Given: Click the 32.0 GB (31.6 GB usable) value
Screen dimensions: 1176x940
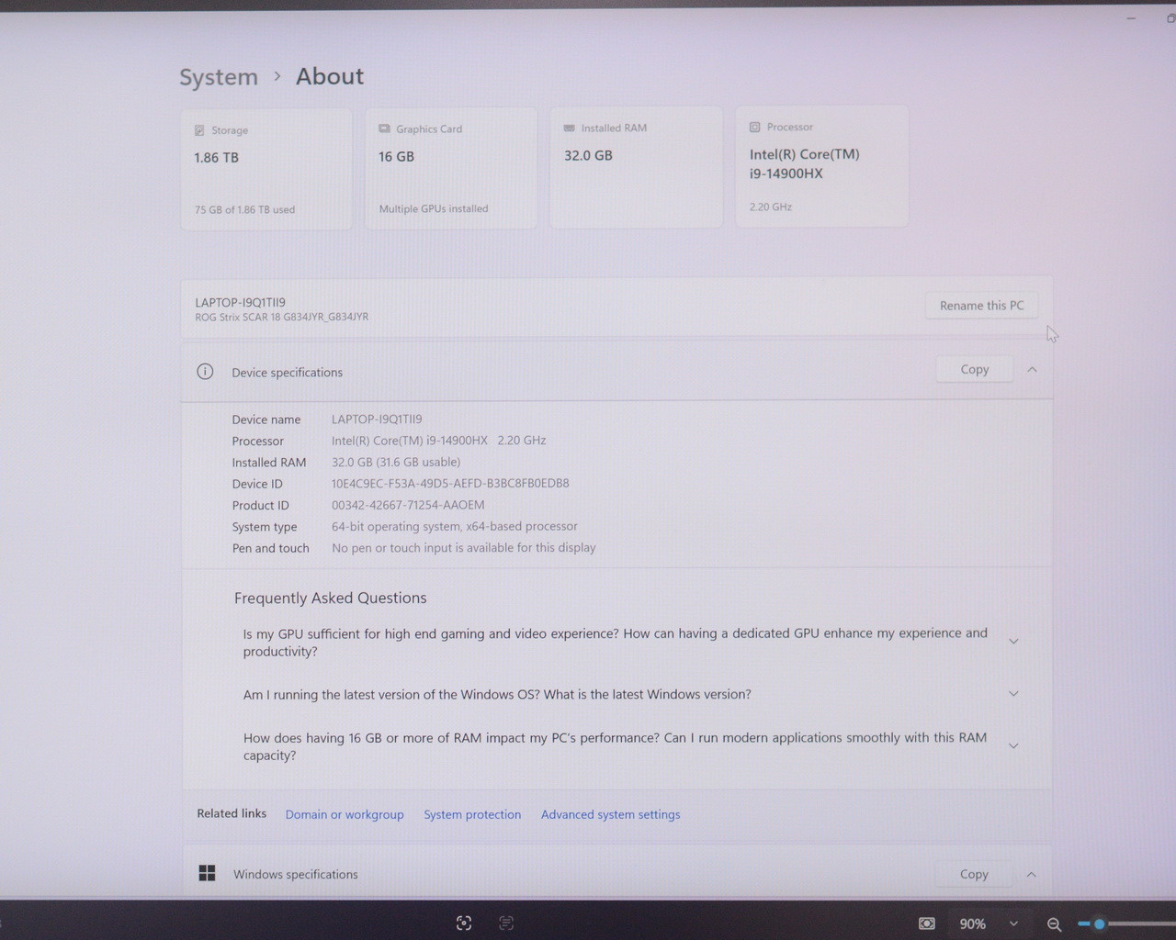Looking at the screenshot, I should (396, 462).
